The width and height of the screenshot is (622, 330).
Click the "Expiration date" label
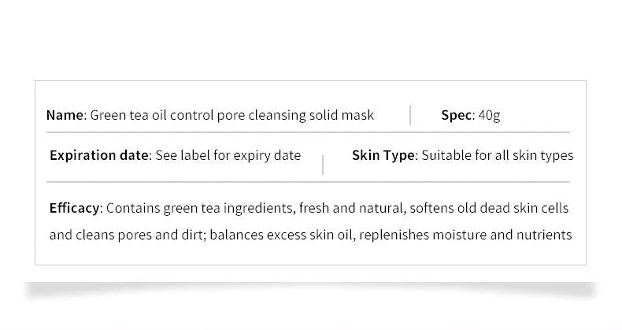point(99,155)
